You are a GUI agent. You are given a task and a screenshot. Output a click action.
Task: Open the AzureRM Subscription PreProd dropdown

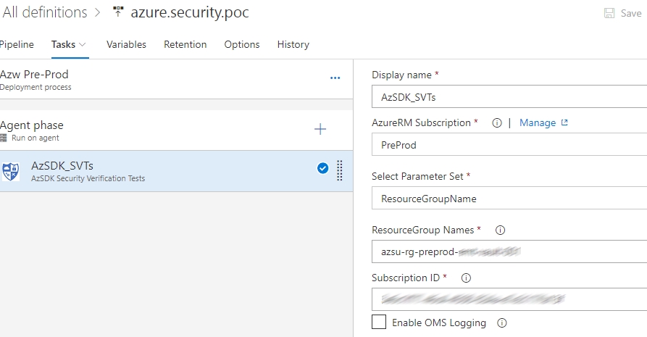click(509, 144)
